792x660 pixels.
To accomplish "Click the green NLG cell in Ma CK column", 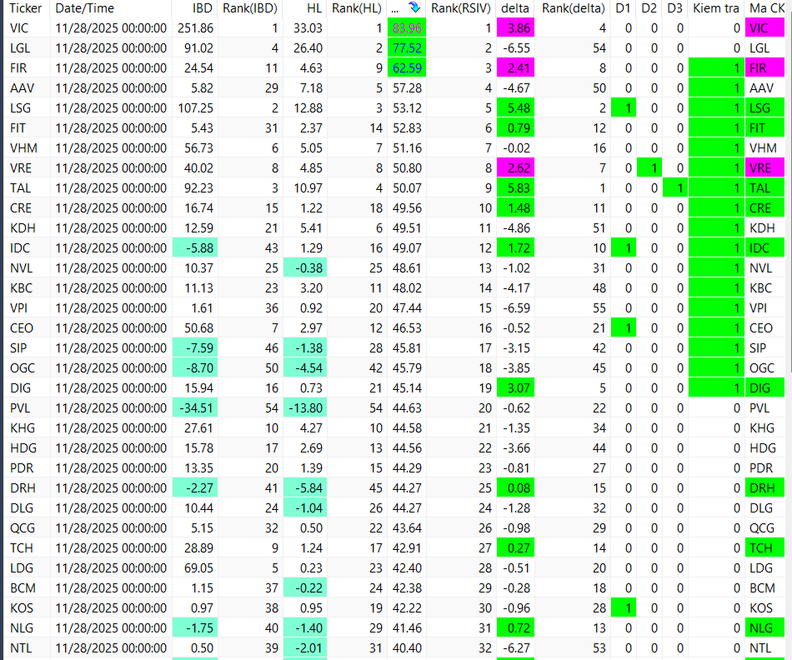I will pyautogui.click(x=764, y=628).
